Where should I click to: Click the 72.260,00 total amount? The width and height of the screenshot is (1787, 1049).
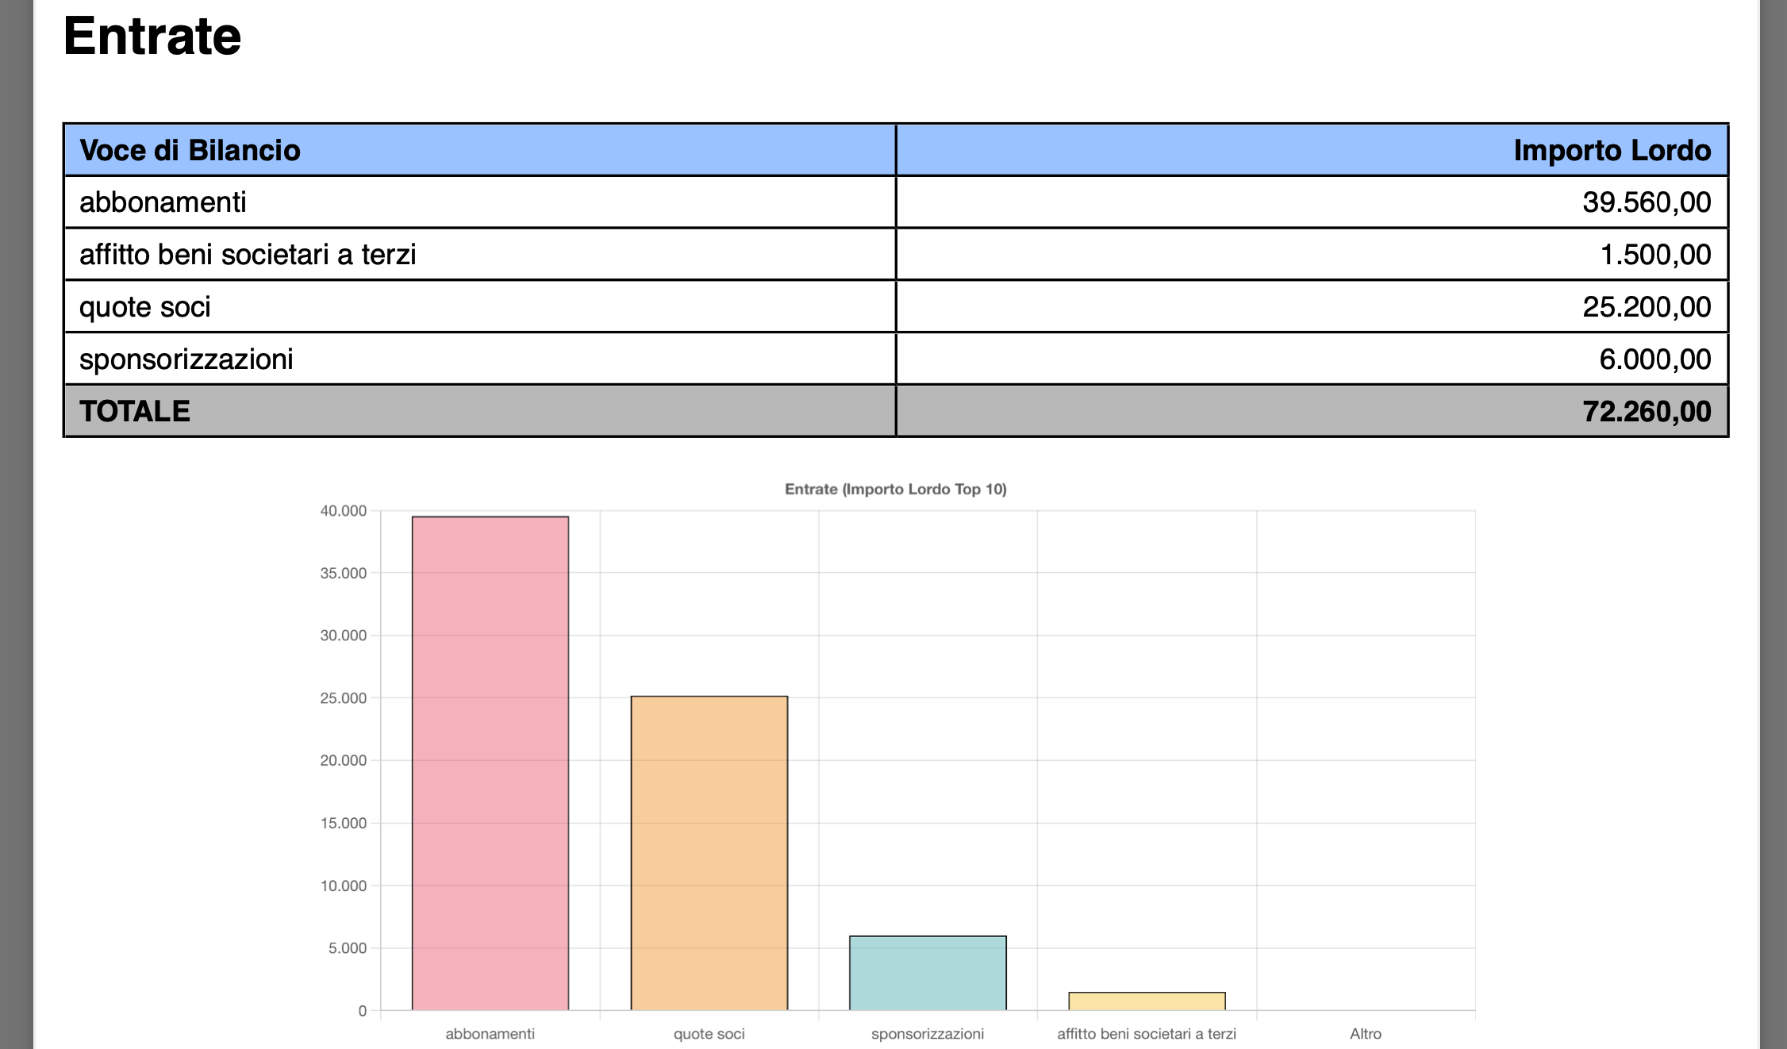(x=1646, y=411)
